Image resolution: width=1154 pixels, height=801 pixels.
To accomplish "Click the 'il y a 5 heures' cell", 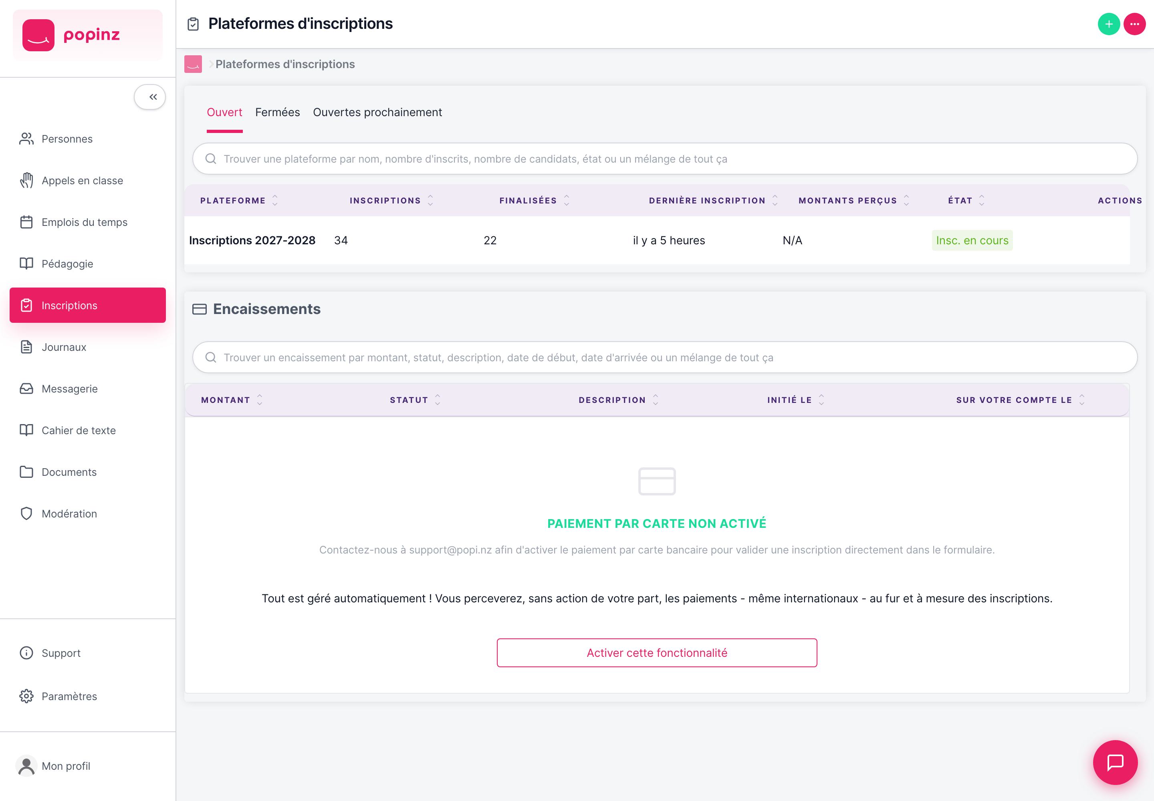I will coord(669,240).
